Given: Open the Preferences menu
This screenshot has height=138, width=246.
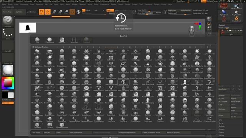Looking at the screenshot, I should [105, 4].
